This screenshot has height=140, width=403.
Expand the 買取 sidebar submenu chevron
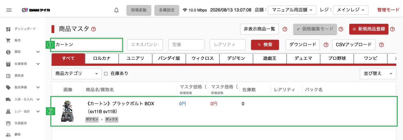(38, 52)
